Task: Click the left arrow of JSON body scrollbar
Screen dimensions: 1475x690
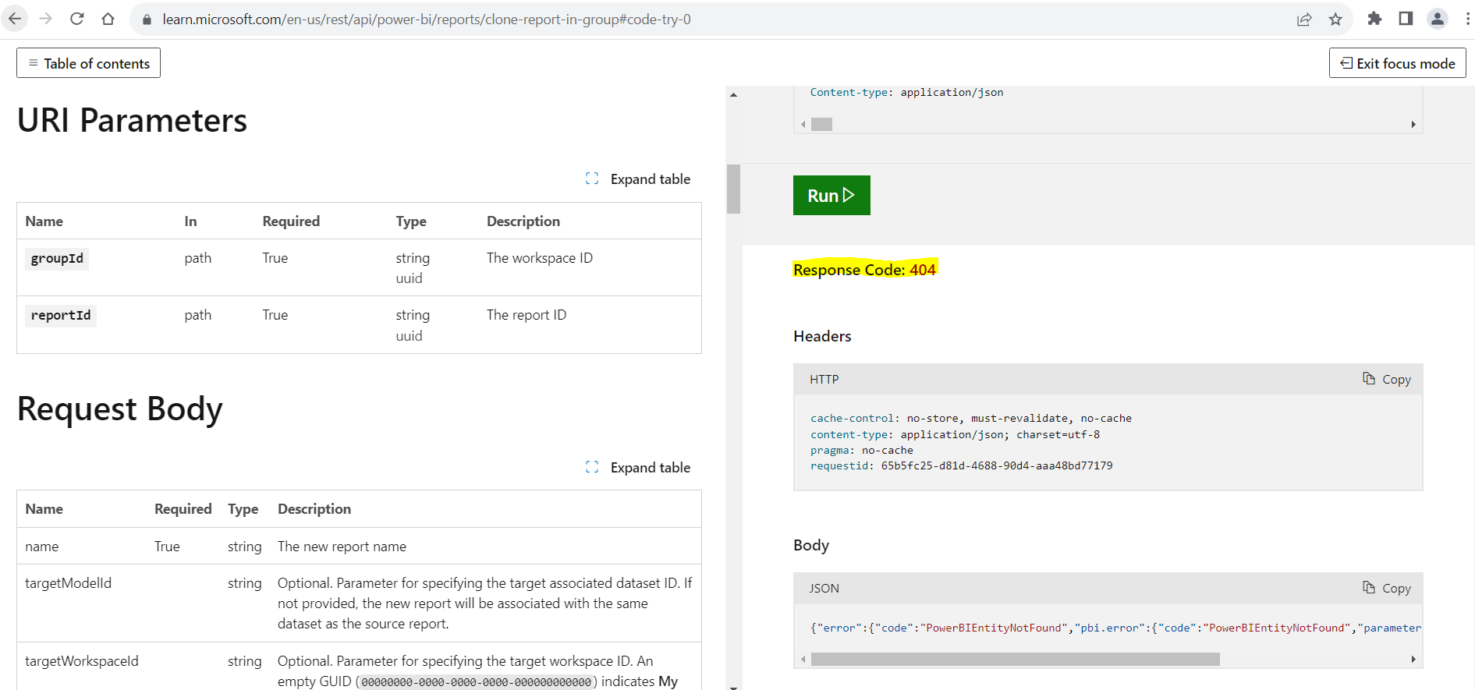Action: 803,660
